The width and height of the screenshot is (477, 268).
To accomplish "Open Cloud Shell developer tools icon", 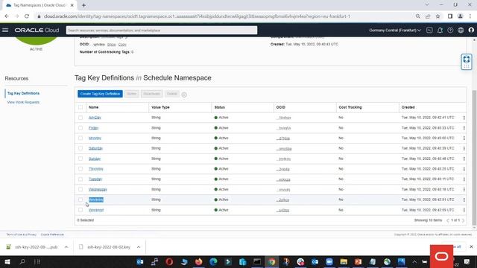I will pyautogui.click(x=429, y=30).
